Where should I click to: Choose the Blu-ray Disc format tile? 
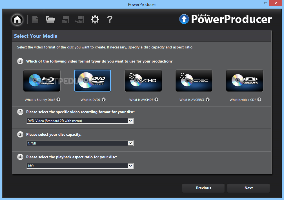(x=42, y=81)
